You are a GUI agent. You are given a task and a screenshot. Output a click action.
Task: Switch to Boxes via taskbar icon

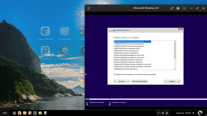pos(35,113)
